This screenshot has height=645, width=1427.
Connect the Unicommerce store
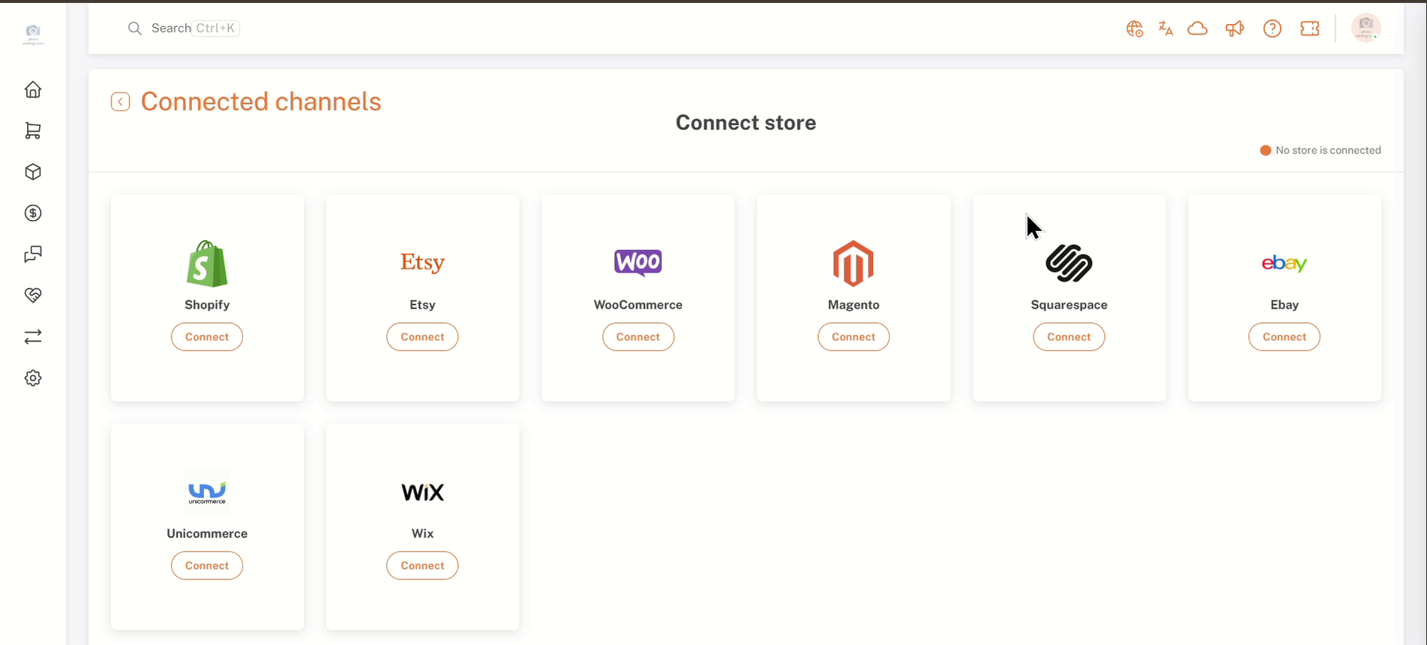pyautogui.click(x=207, y=565)
